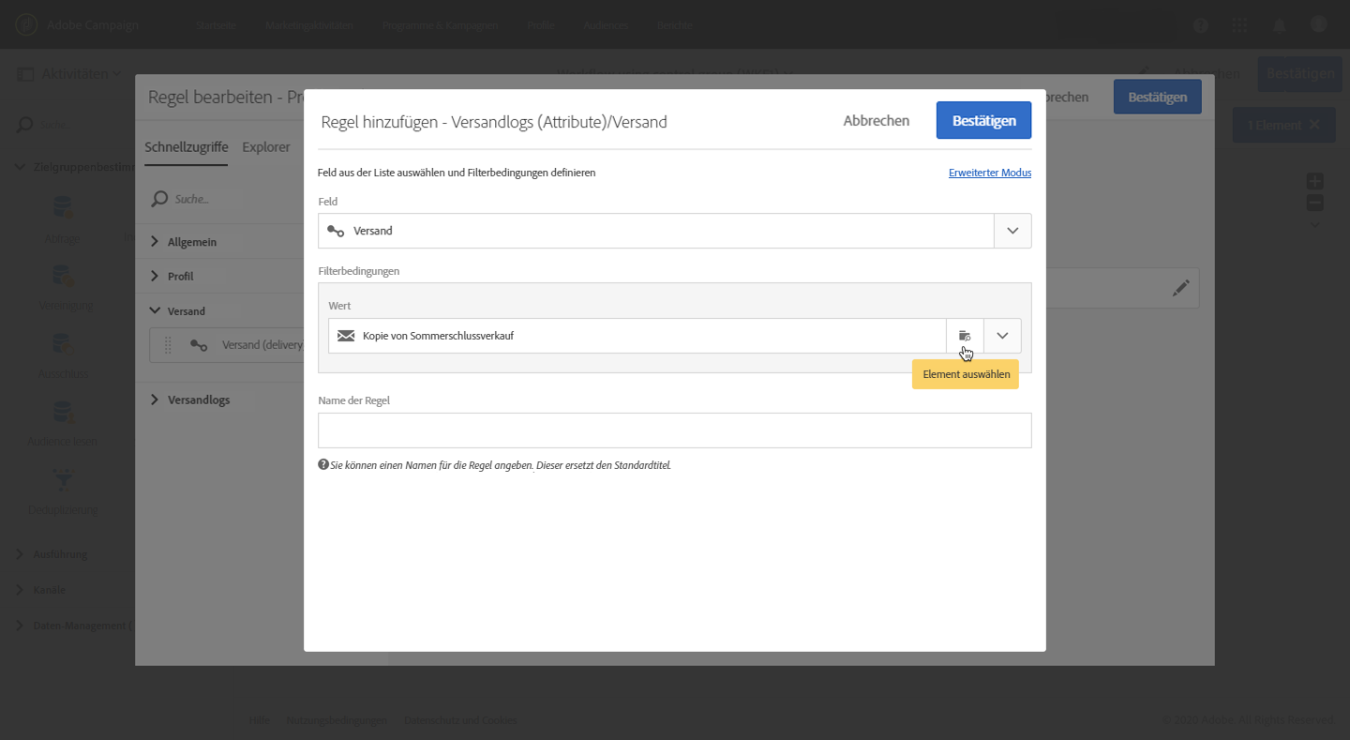1350x740 pixels.
Task: Click the search magnifier icon in shortcuts panel
Action: coord(160,199)
